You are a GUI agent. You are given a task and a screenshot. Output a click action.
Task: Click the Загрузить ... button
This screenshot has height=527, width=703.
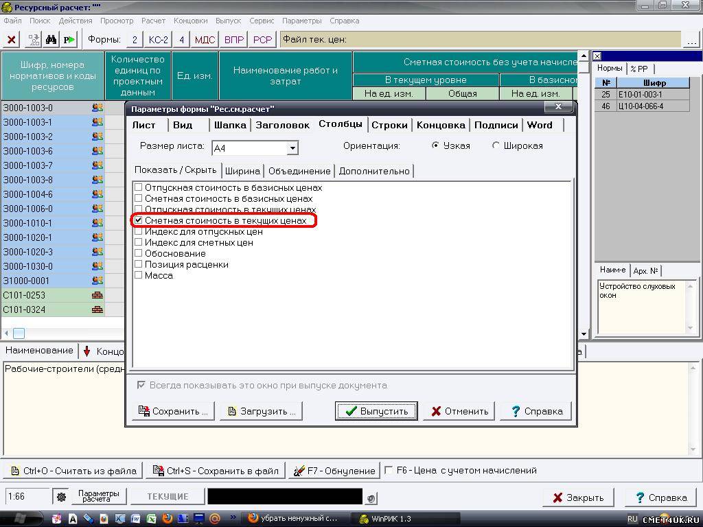(x=262, y=411)
